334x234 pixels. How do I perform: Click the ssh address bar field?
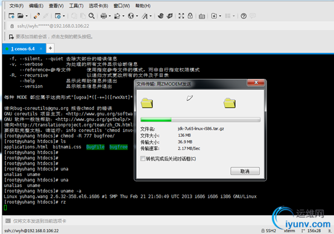tap(171, 26)
